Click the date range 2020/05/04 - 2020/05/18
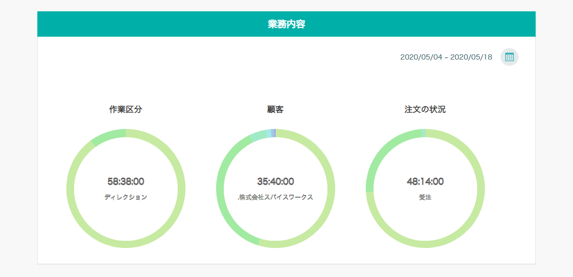The width and height of the screenshot is (573, 277). point(446,57)
